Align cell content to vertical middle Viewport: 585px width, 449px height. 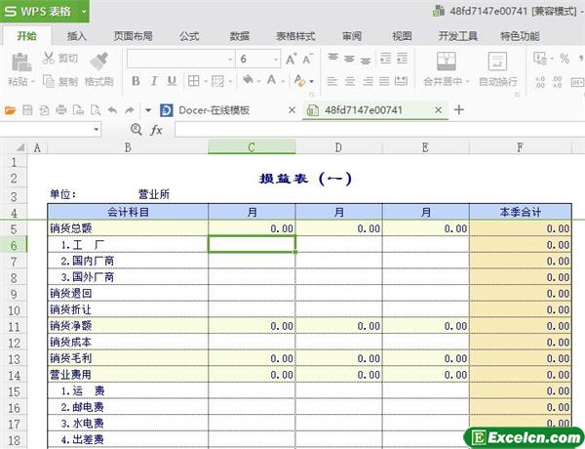click(349, 59)
